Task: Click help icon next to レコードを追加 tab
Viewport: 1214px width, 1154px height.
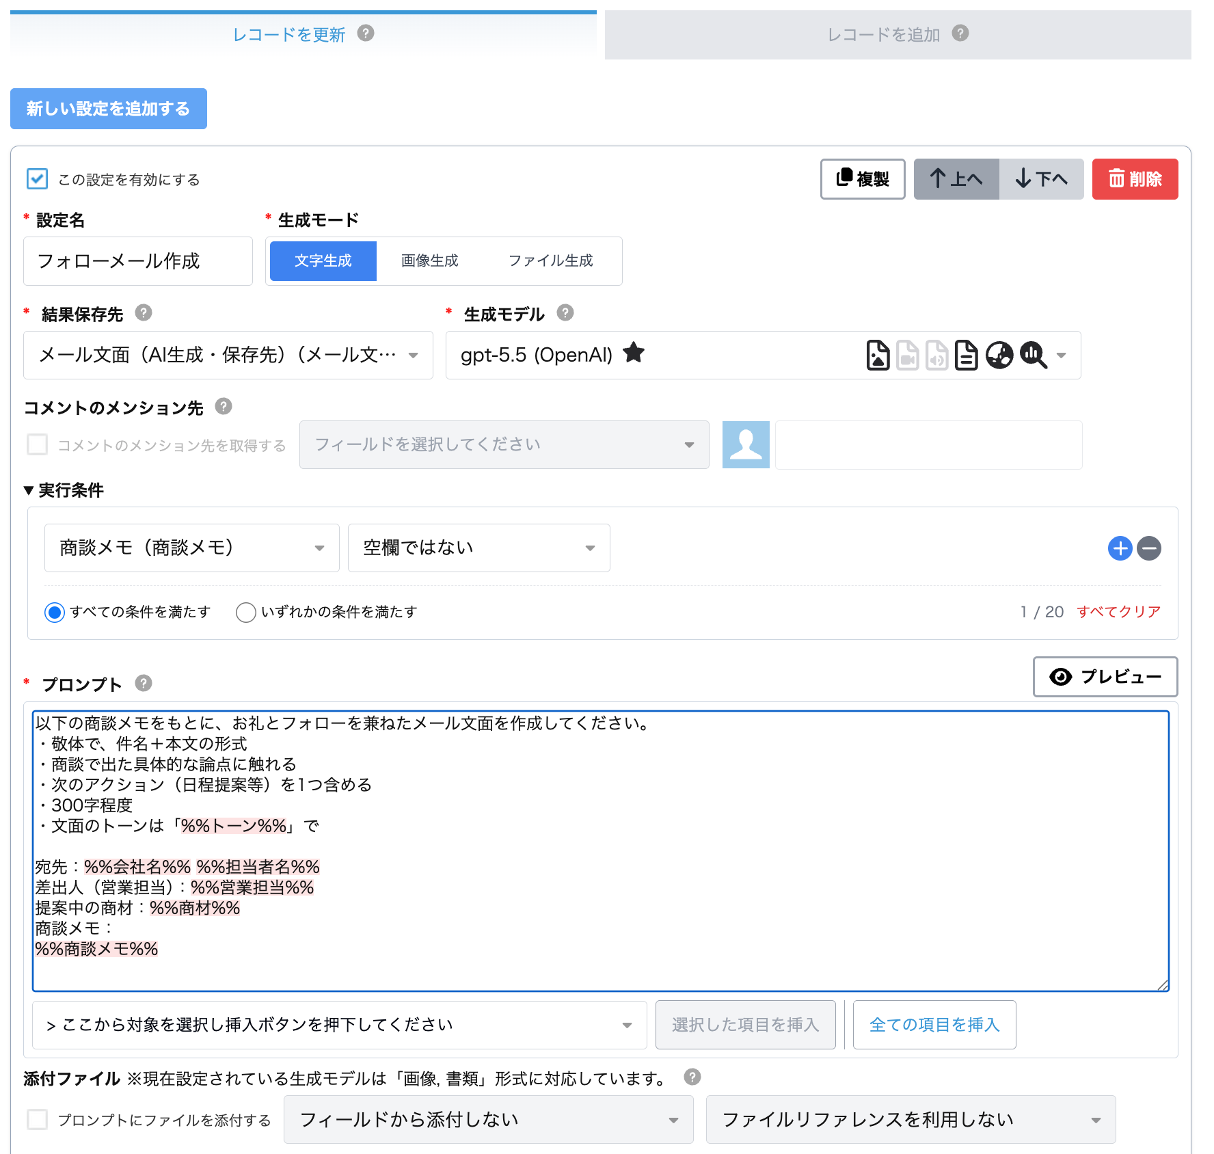Action: pos(960,33)
